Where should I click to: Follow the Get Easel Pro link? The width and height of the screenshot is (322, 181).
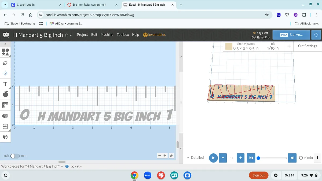[260, 38]
